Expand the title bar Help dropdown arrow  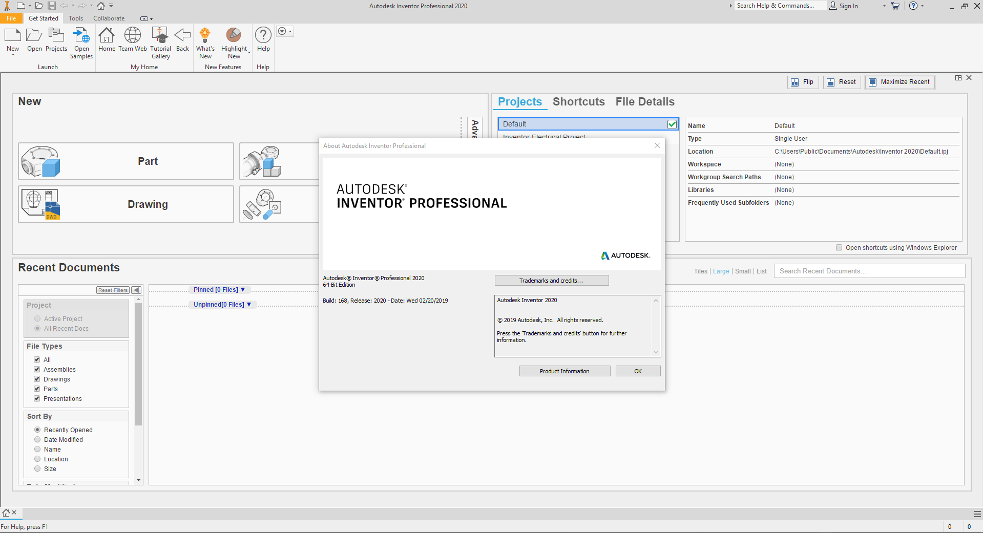(923, 6)
